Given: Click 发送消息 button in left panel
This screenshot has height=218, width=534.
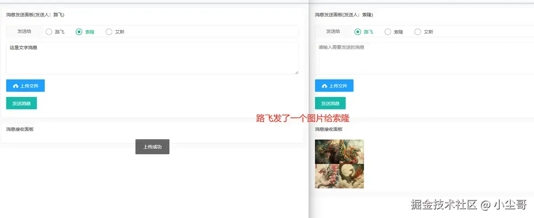Looking at the screenshot, I should click(x=21, y=103).
